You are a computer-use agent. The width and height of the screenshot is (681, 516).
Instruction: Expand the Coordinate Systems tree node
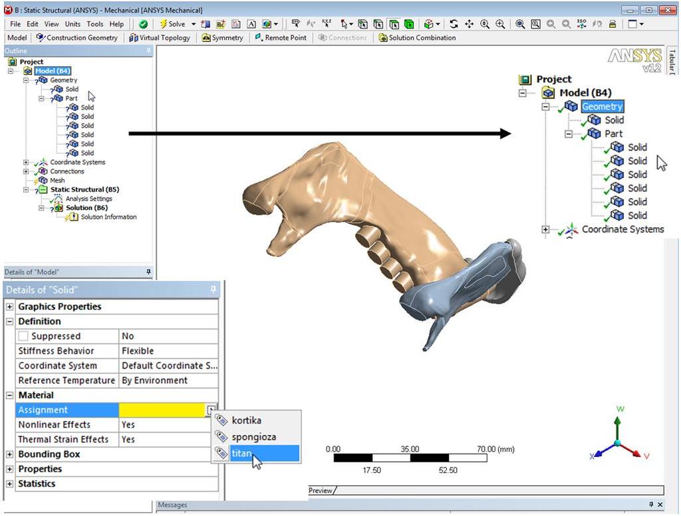click(26, 162)
